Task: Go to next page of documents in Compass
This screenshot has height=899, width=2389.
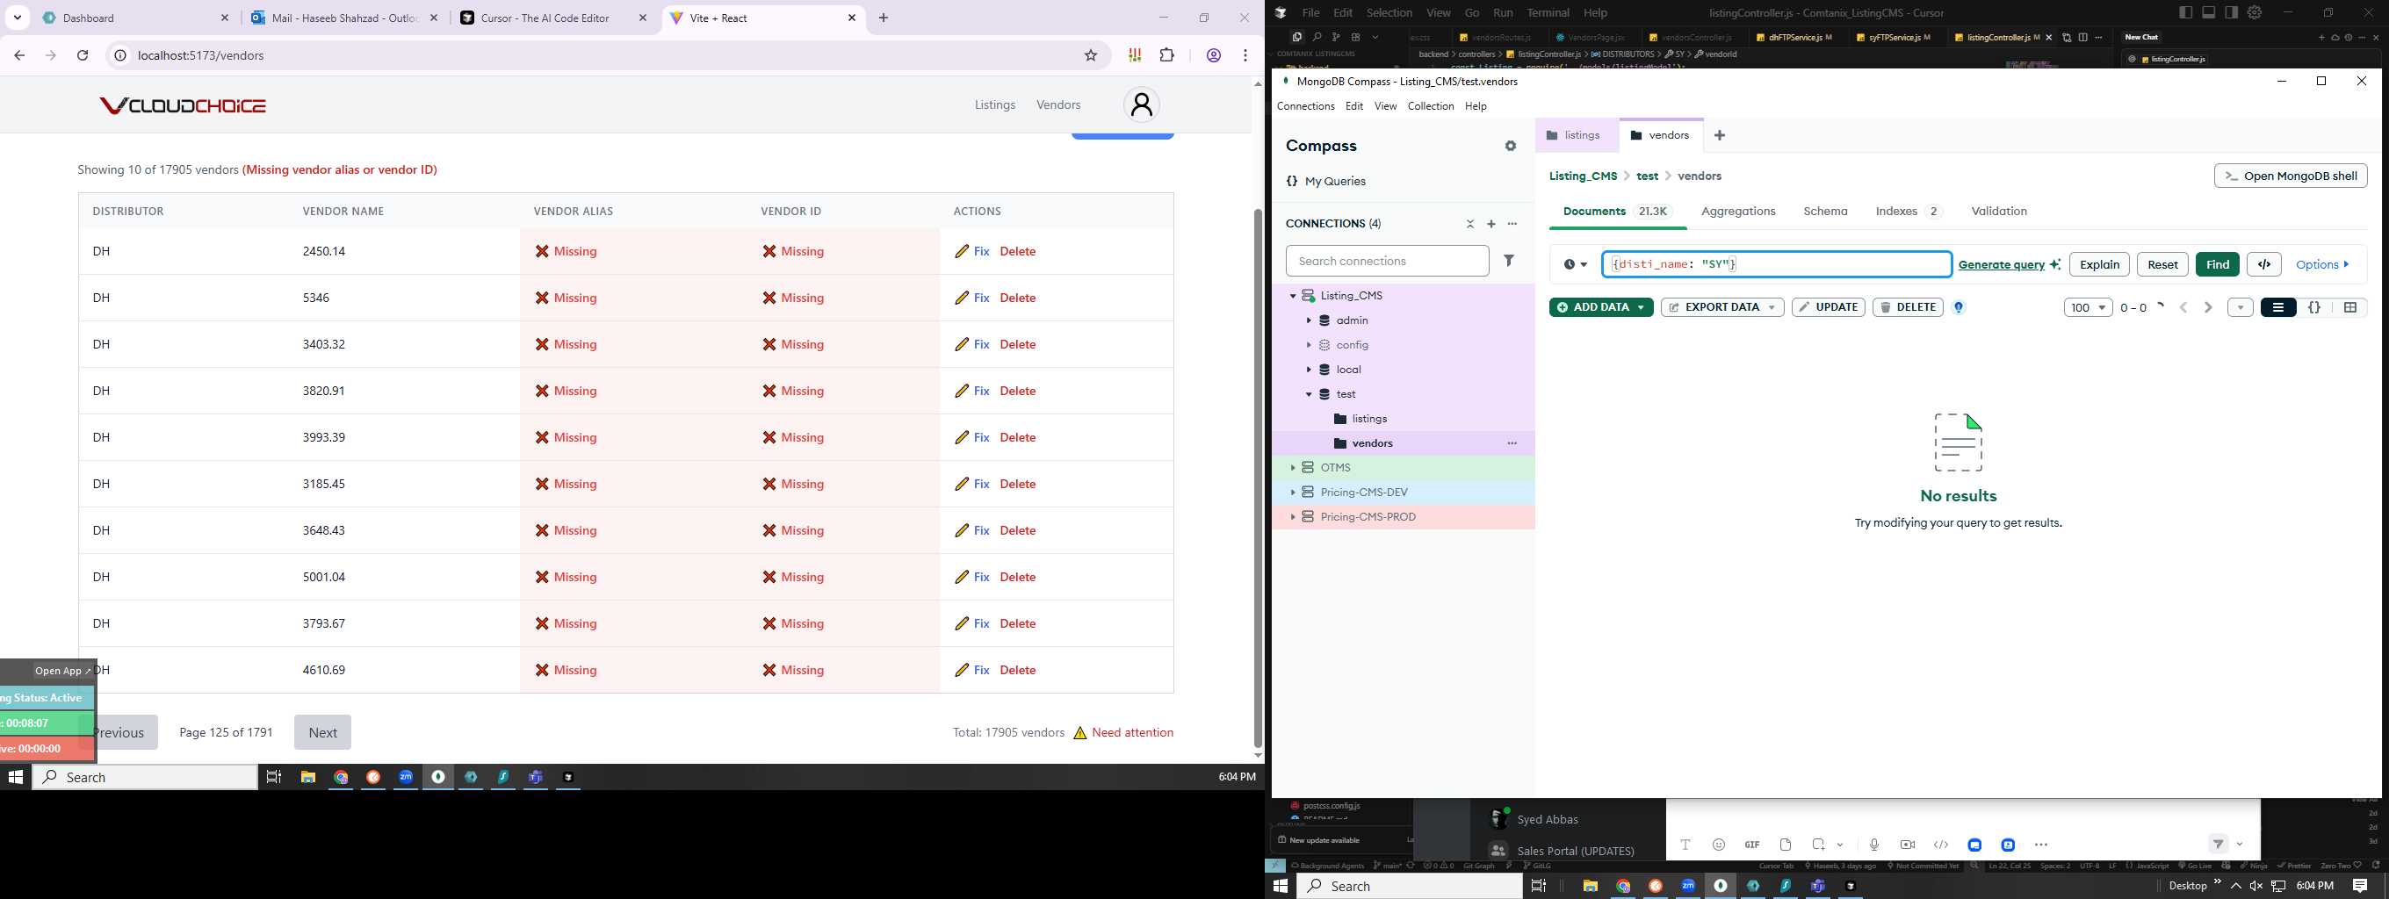Action: (2208, 306)
